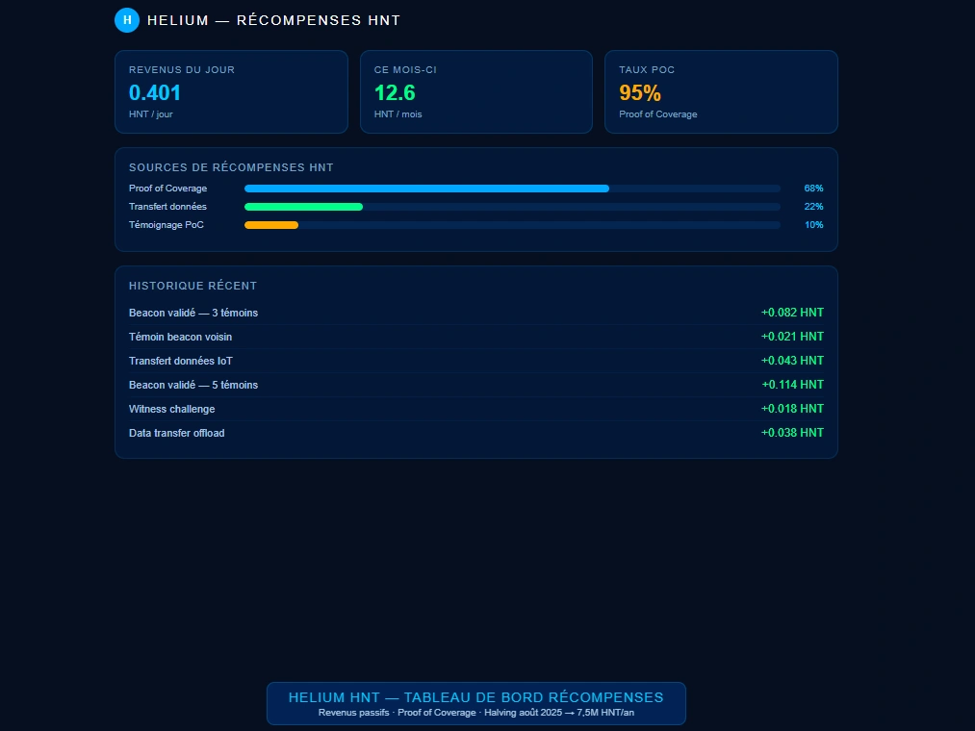Select the 68% percentage value
The width and height of the screenshot is (975, 731).
pyautogui.click(x=813, y=189)
